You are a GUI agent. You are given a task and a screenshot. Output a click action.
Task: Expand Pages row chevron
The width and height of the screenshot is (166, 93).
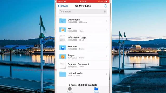[107, 56]
